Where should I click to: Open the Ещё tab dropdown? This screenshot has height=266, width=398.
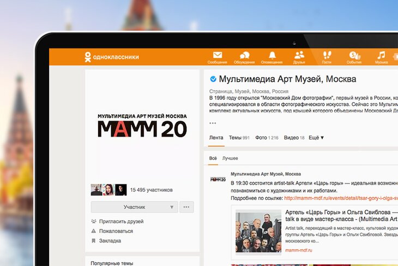coord(316,138)
